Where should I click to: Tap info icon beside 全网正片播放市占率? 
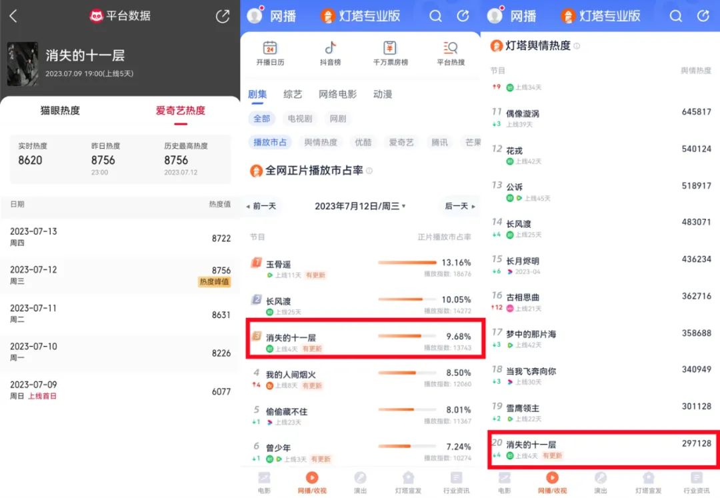[369, 171]
